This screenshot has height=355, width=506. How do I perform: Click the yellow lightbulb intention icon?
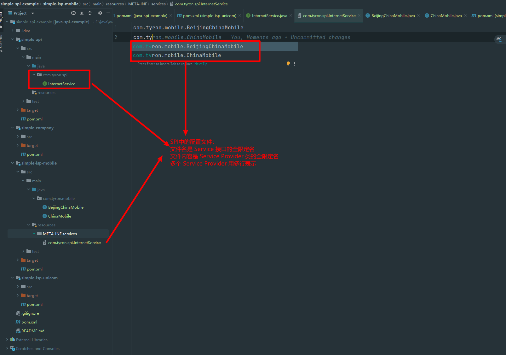(x=288, y=64)
